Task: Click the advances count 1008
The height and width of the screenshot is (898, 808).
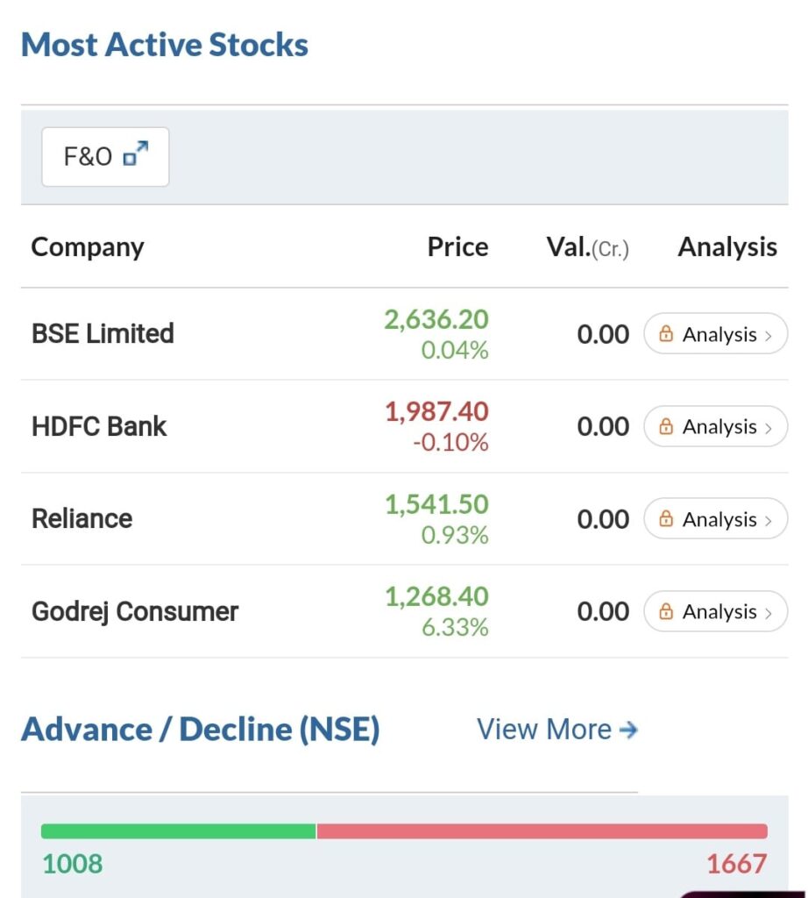Action: (73, 864)
